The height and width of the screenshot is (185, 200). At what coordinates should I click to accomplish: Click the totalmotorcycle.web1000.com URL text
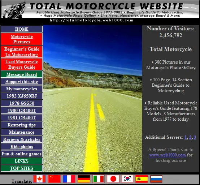92,20
